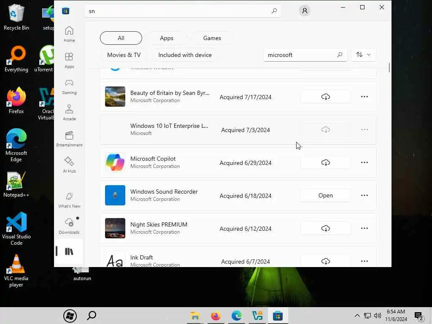Viewport: 432px width, 324px height.
Task: Click magnifier icon in top search bar
Action: point(274,11)
